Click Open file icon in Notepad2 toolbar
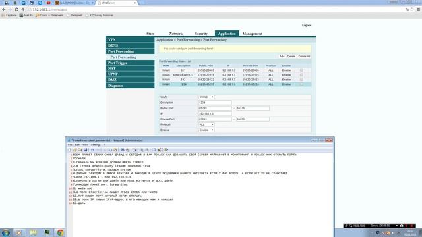Viewport: 422px width, 237px height. pyautogui.click(x=75, y=150)
